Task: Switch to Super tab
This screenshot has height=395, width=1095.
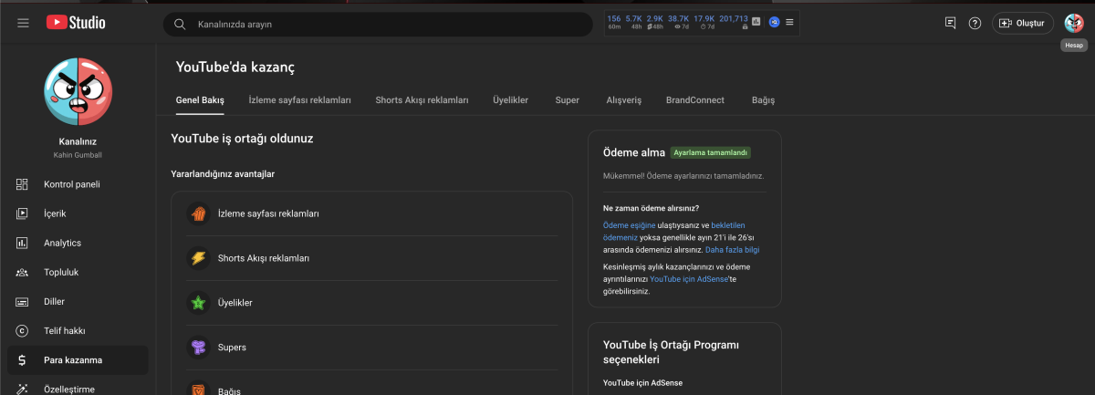Action: [568, 99]
